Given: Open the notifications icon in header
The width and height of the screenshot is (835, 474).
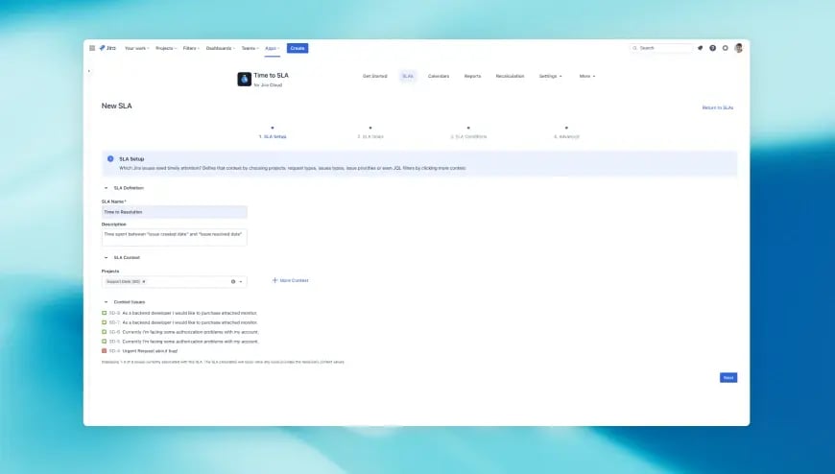Looking at the screenshot, I should coord(700,48).
